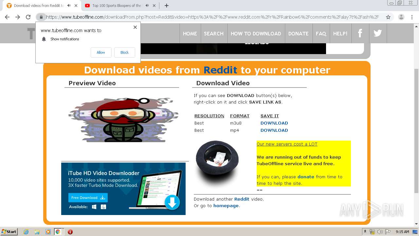Mute the TubeOffline tab audio icon
Viewport: 419px width, 236px height.
tap(69, 6)
